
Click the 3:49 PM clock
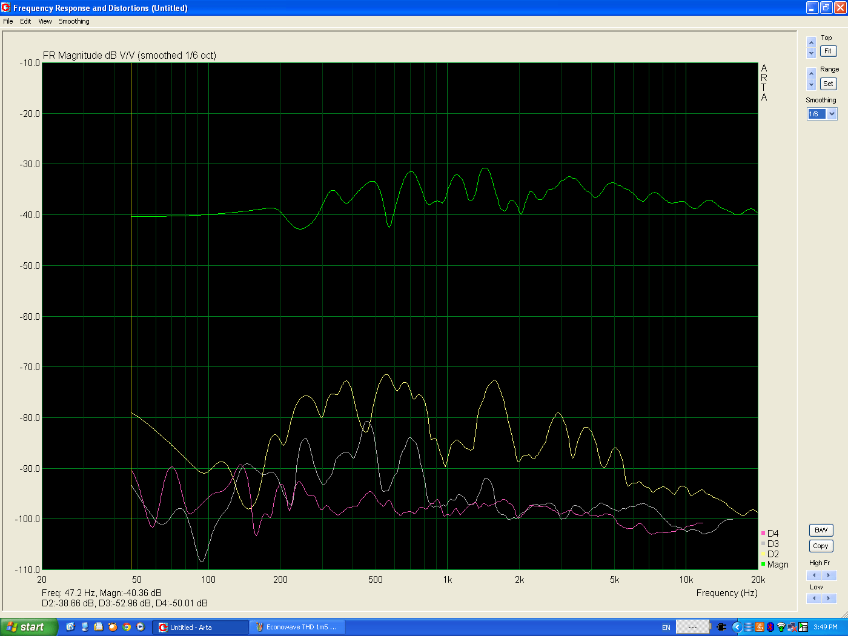click(826, 627)
